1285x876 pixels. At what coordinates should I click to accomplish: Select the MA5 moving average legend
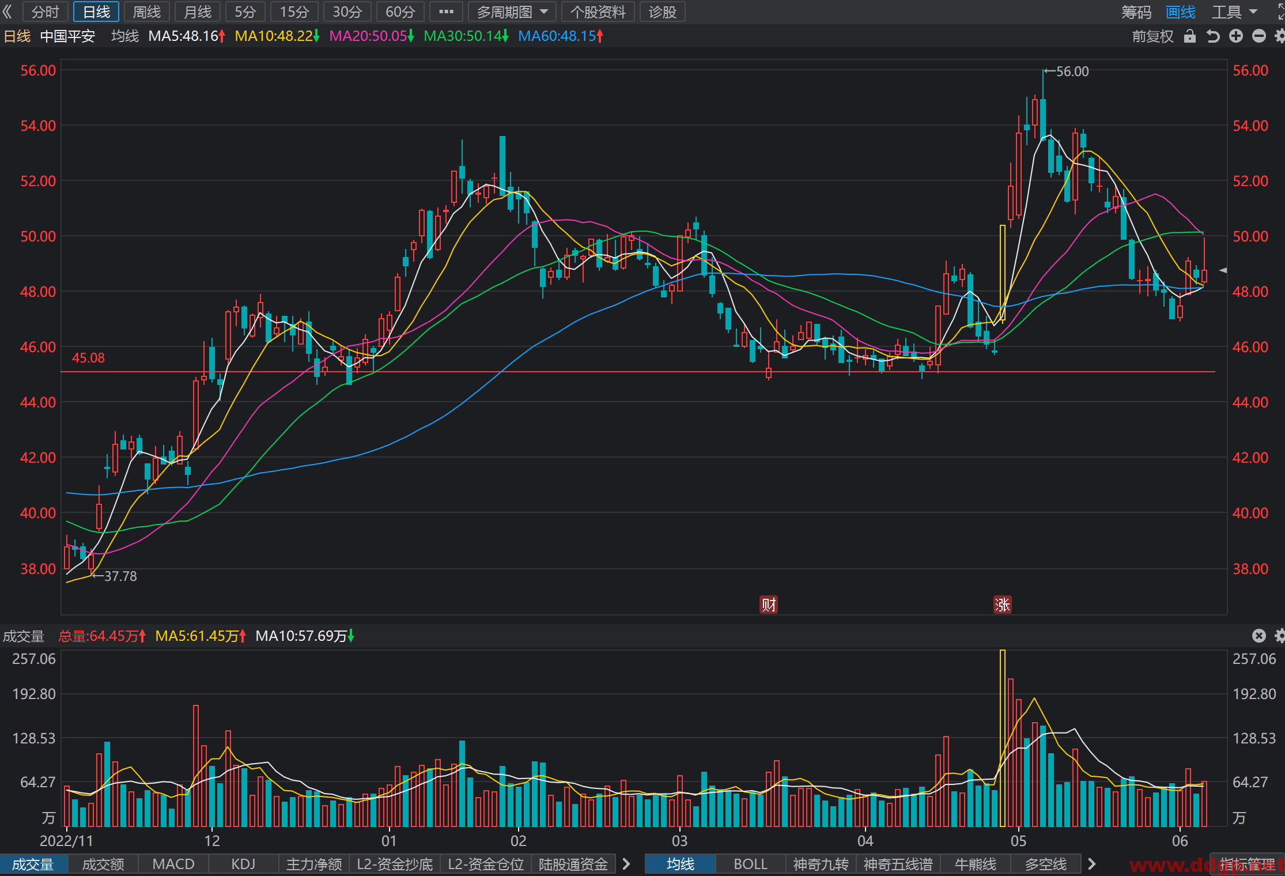187,36
